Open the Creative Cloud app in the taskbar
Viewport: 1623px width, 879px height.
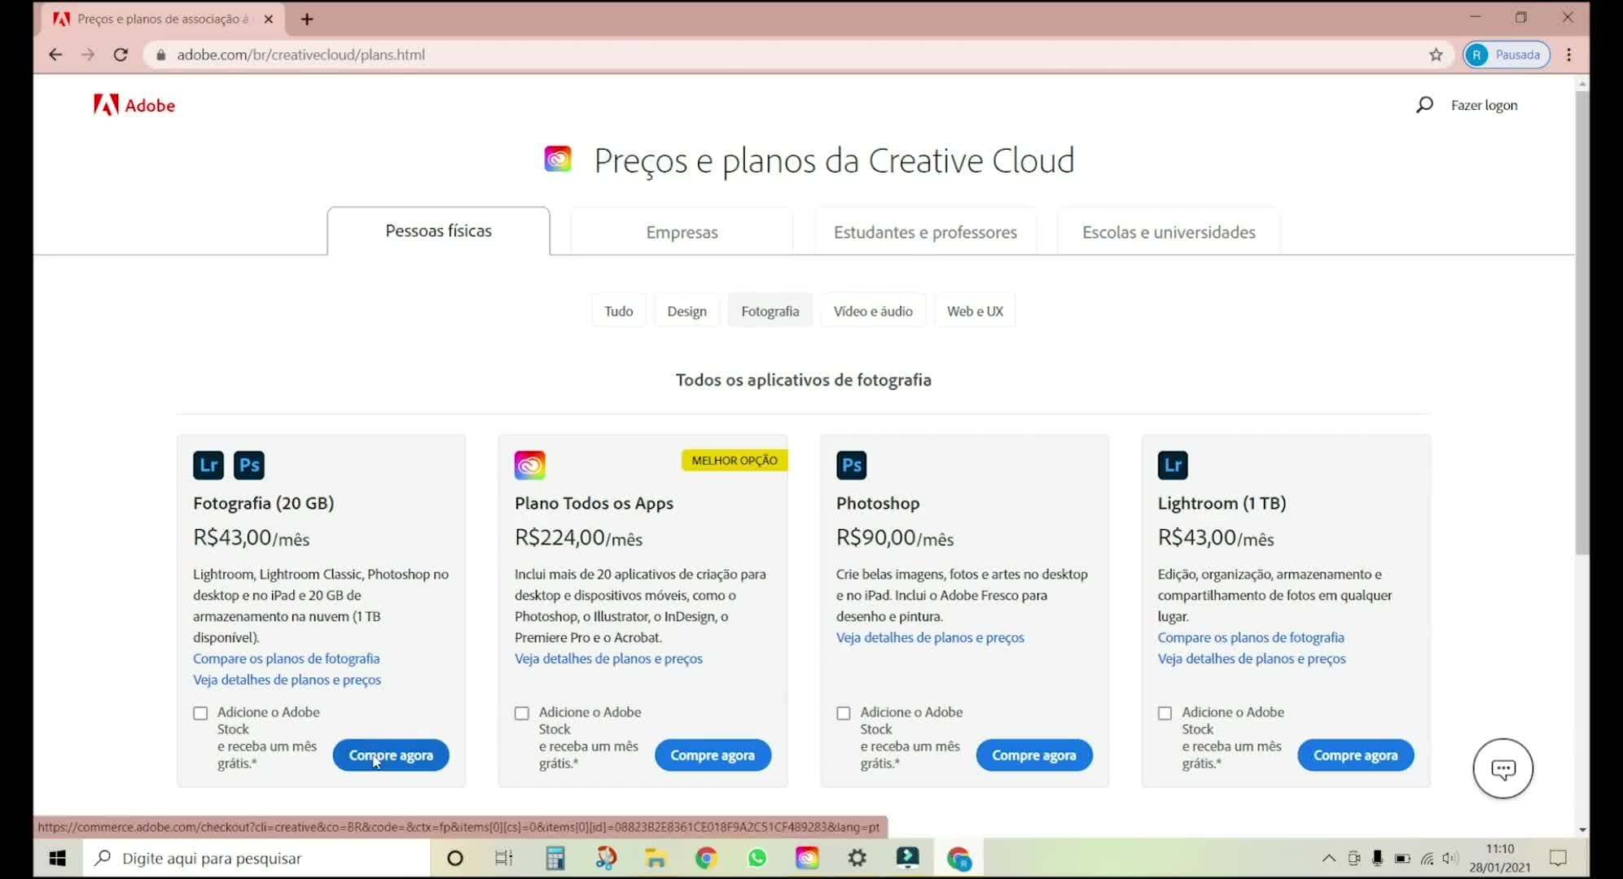(807, 858)
